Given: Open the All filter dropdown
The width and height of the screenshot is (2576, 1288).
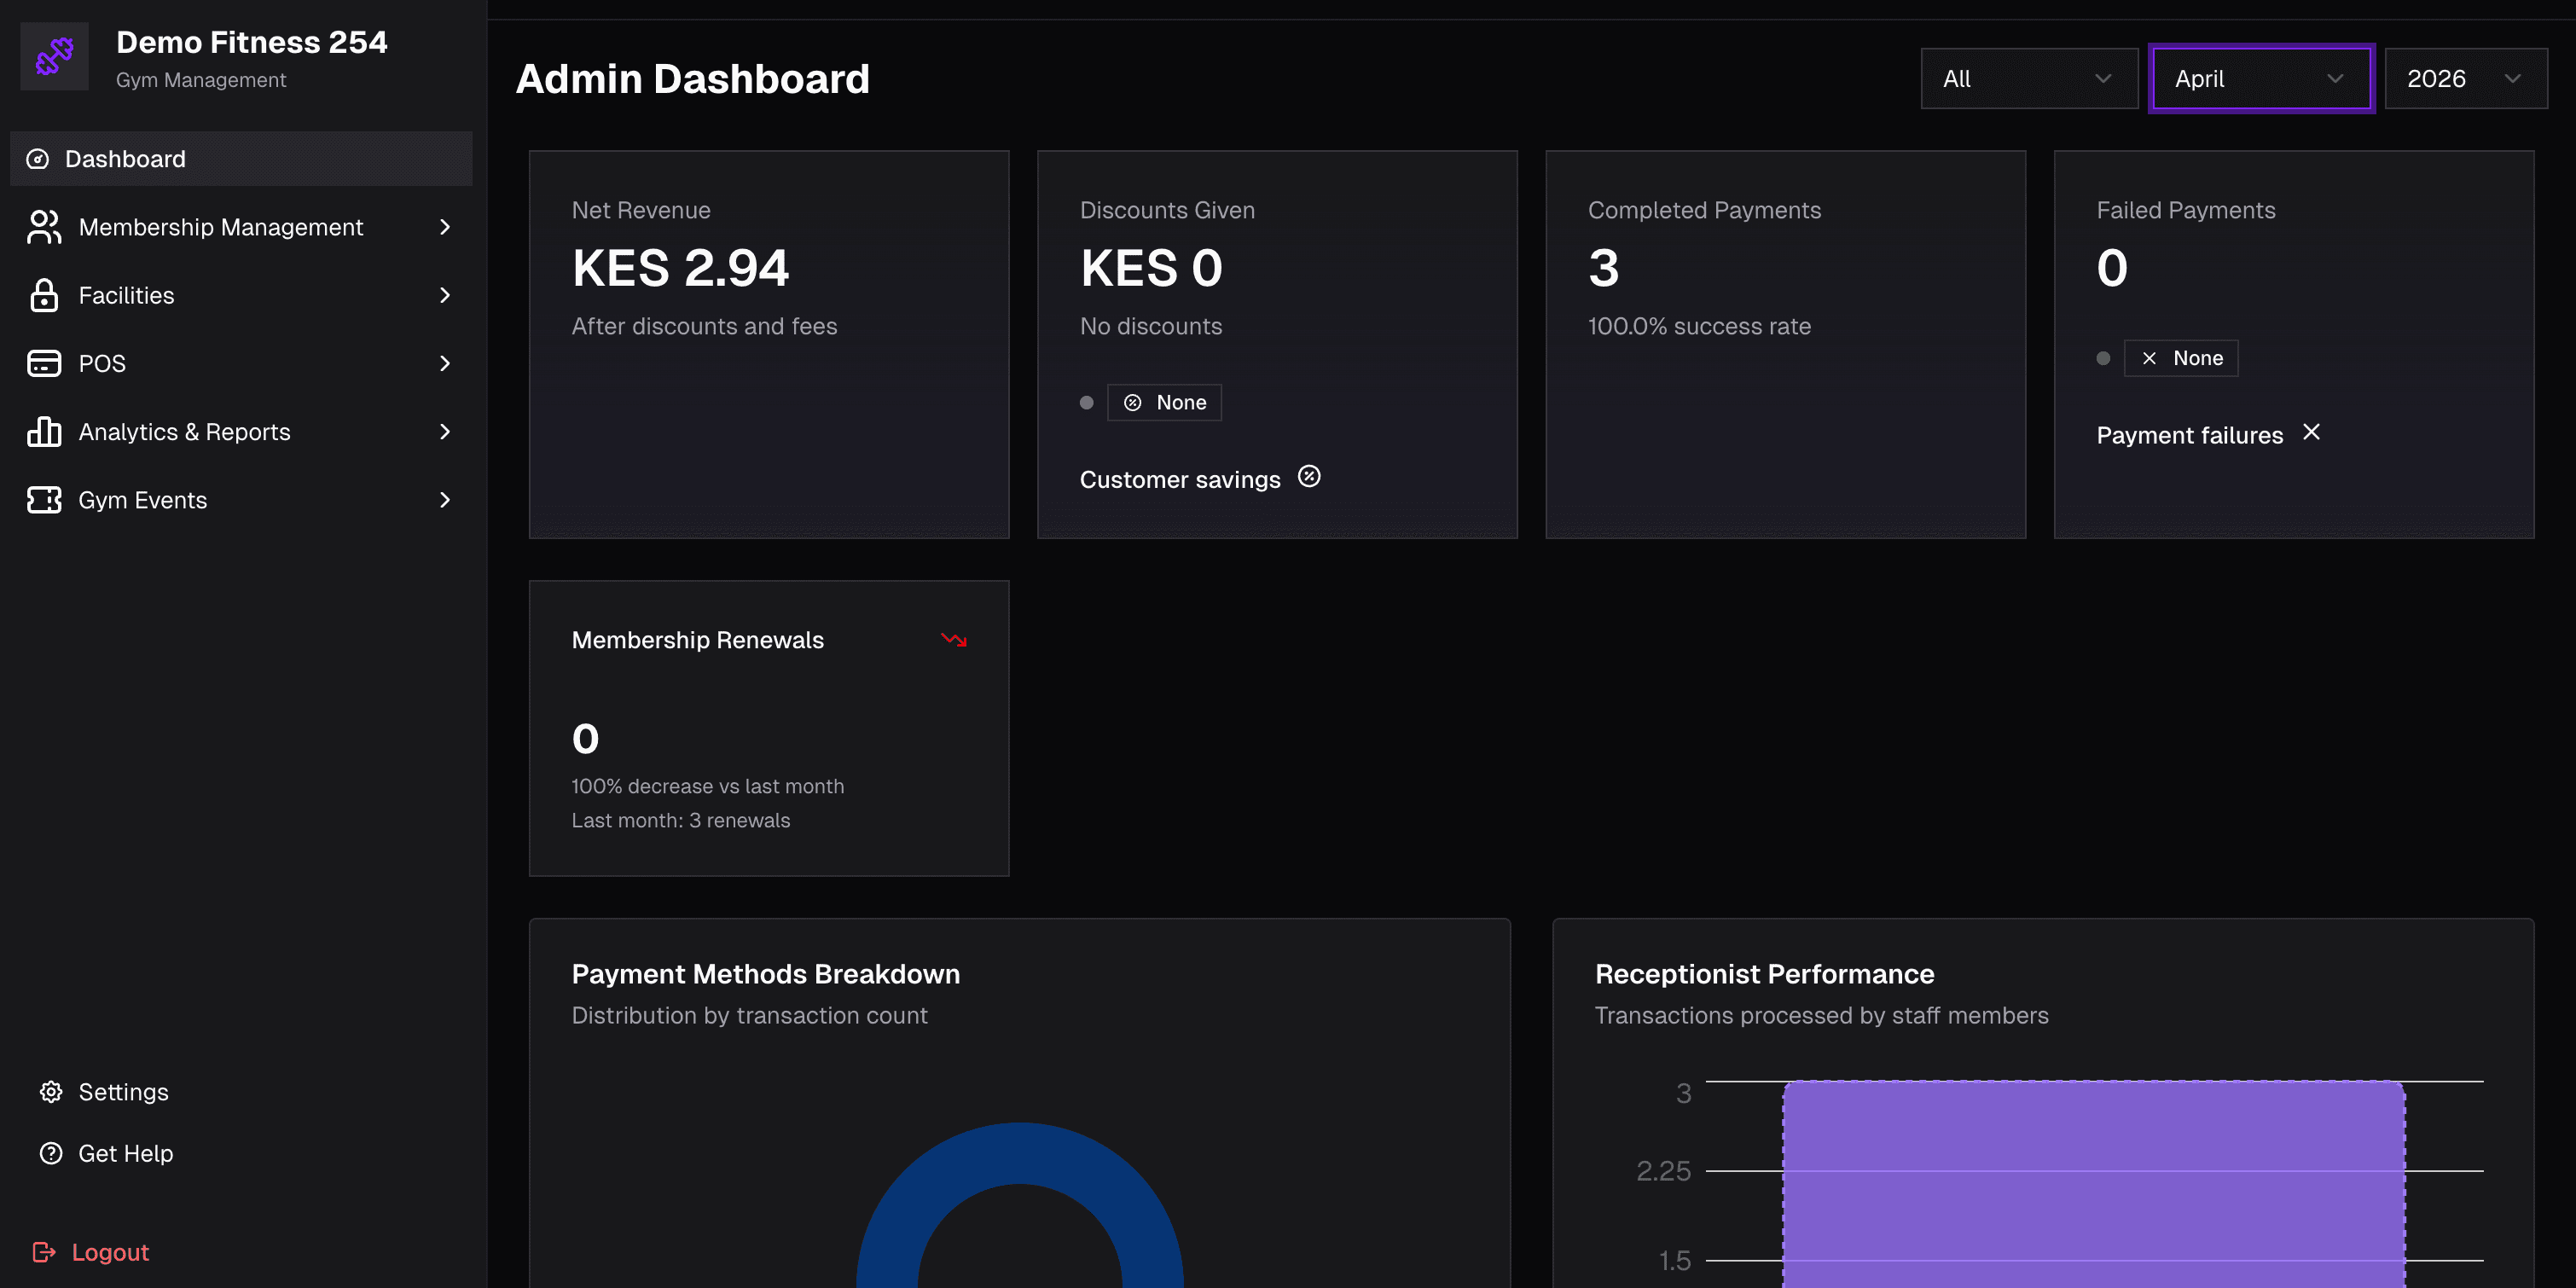Looking at the screenshot, I should 2029,78.
